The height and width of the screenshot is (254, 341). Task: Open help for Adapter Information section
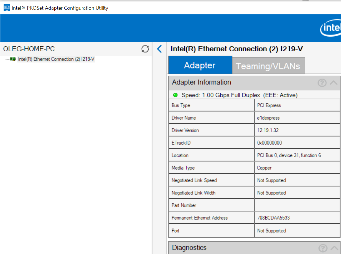pyautogui.click(x=322, y=83)
